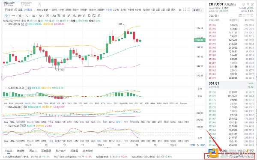This screenshot has width=257, height=160.
Task: Remove the MACD indicator panel
Action: click(x=30, y=88)
